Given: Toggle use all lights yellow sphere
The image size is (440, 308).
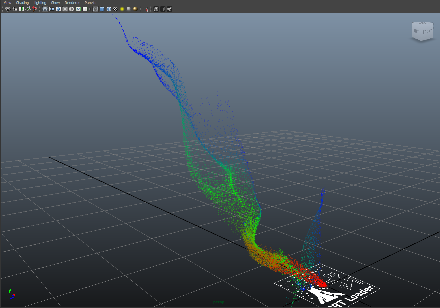Looking at the screenshot, I should 122,9.
